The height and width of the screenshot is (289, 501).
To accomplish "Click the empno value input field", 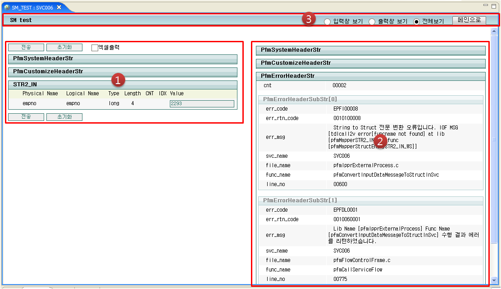I will tap(202, 104).
